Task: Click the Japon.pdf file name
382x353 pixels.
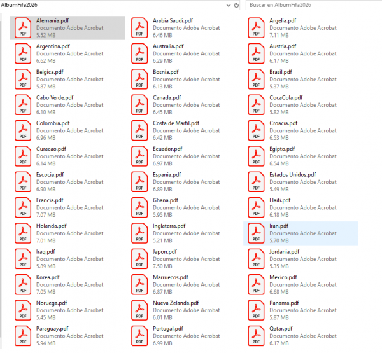Action: pyautogui.click(x=165, y=252)
